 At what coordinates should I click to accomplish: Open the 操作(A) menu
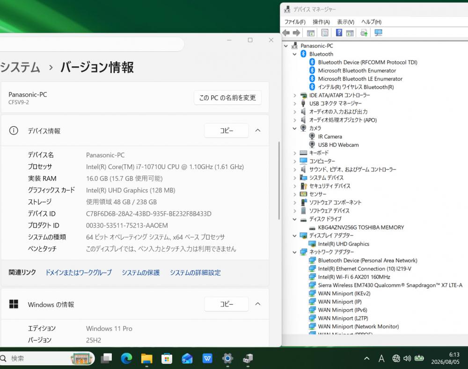point(321,22)
